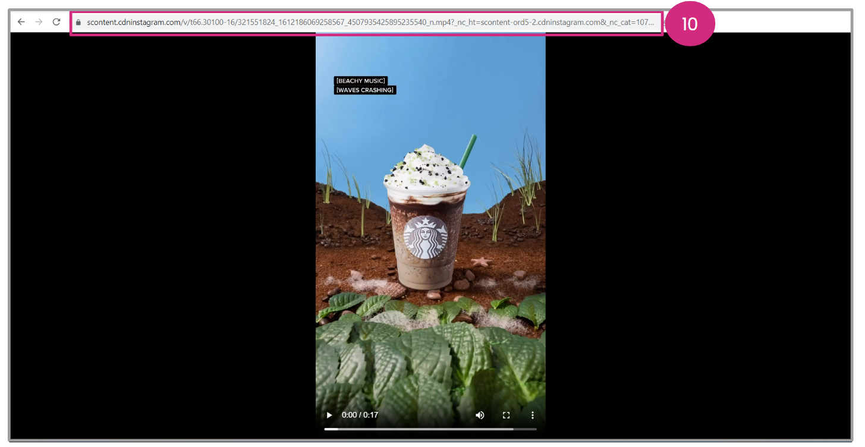View site information via the padlock icon
Screen dimensions: 865x447
78,23
